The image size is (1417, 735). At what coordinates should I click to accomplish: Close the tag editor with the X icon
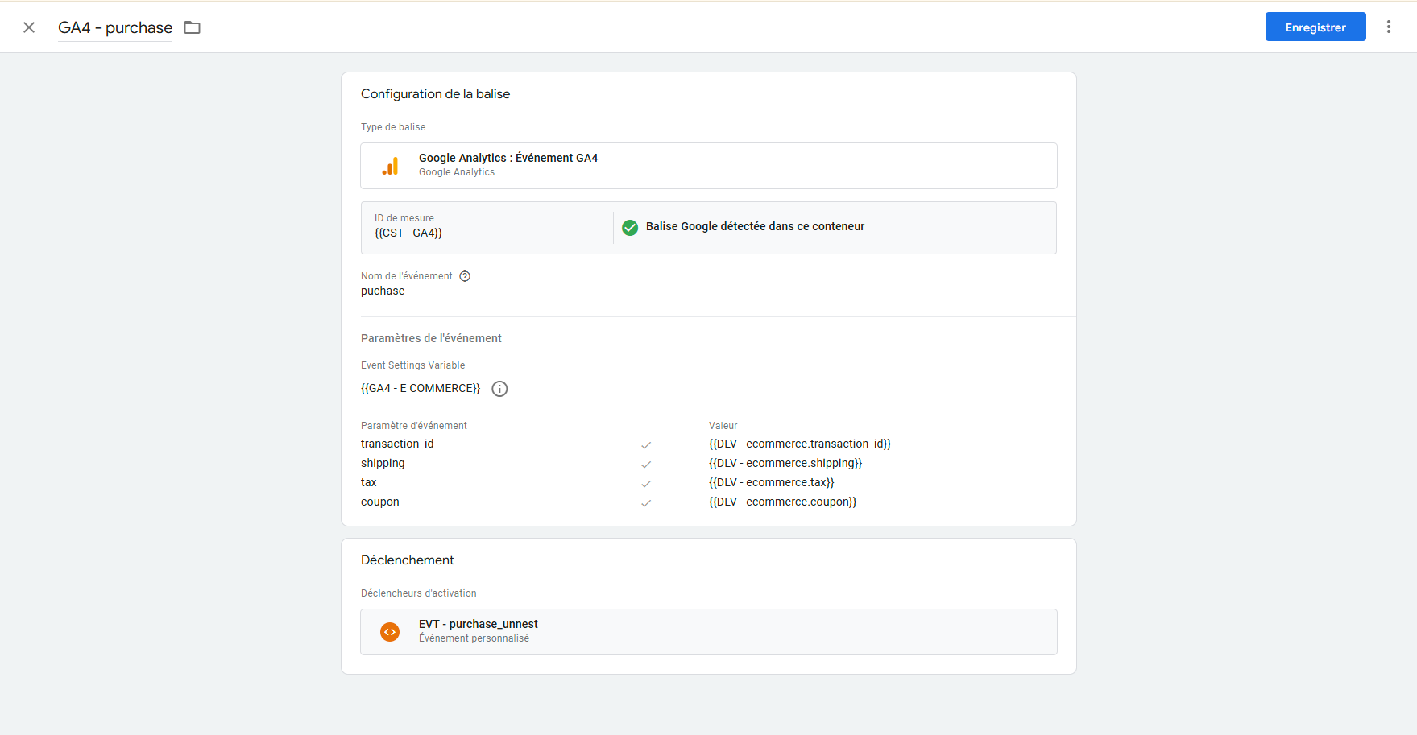[x=29, y=27]
